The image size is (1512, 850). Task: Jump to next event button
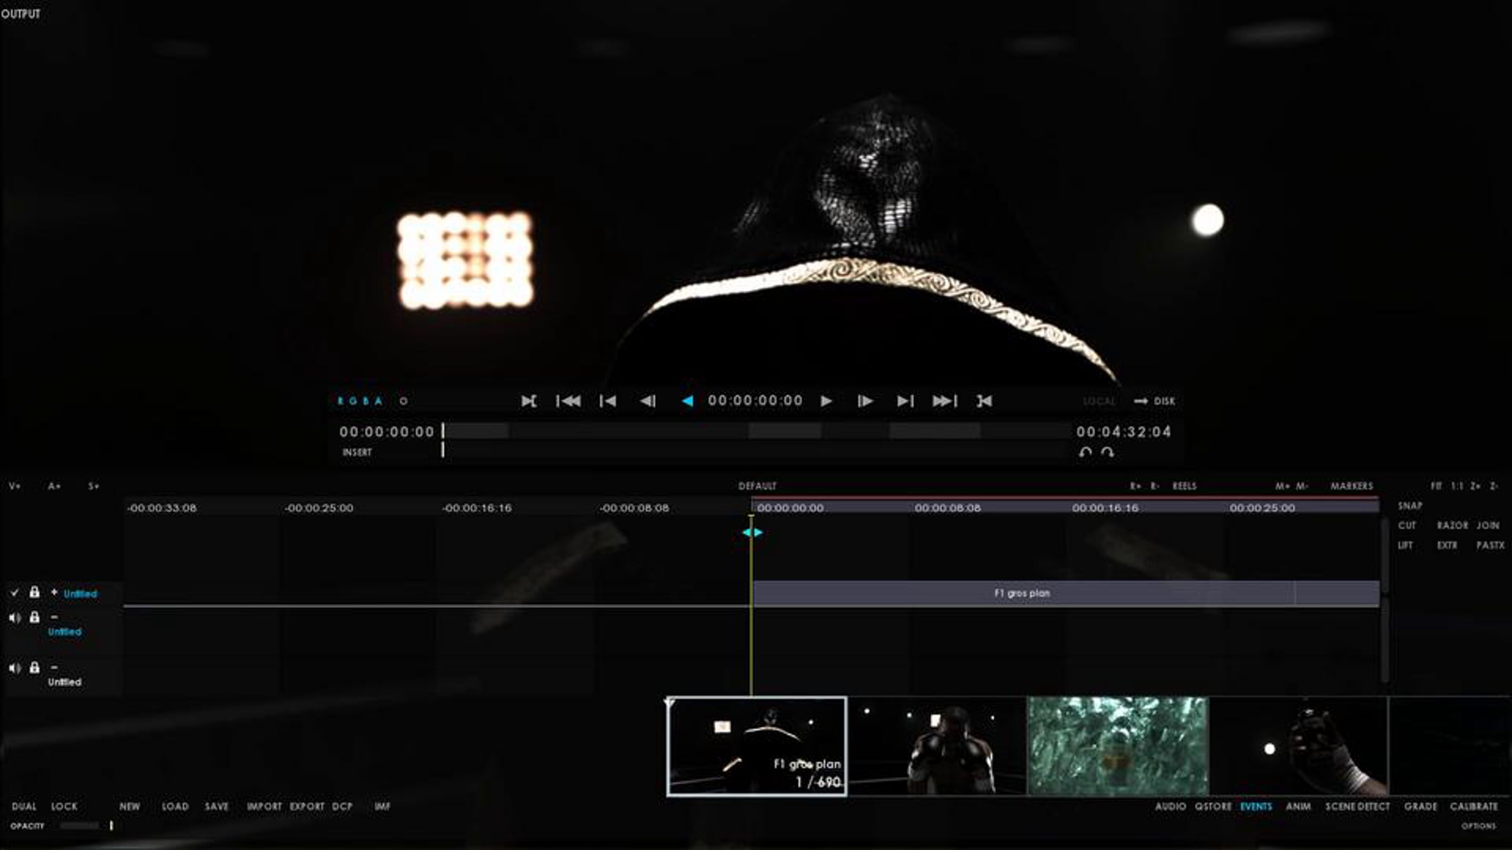pos(905,401)
